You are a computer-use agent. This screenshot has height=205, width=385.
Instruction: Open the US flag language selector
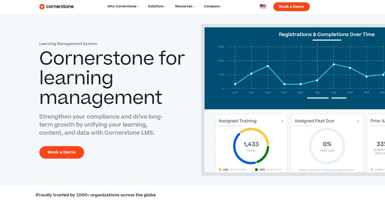tap(263, 6)
